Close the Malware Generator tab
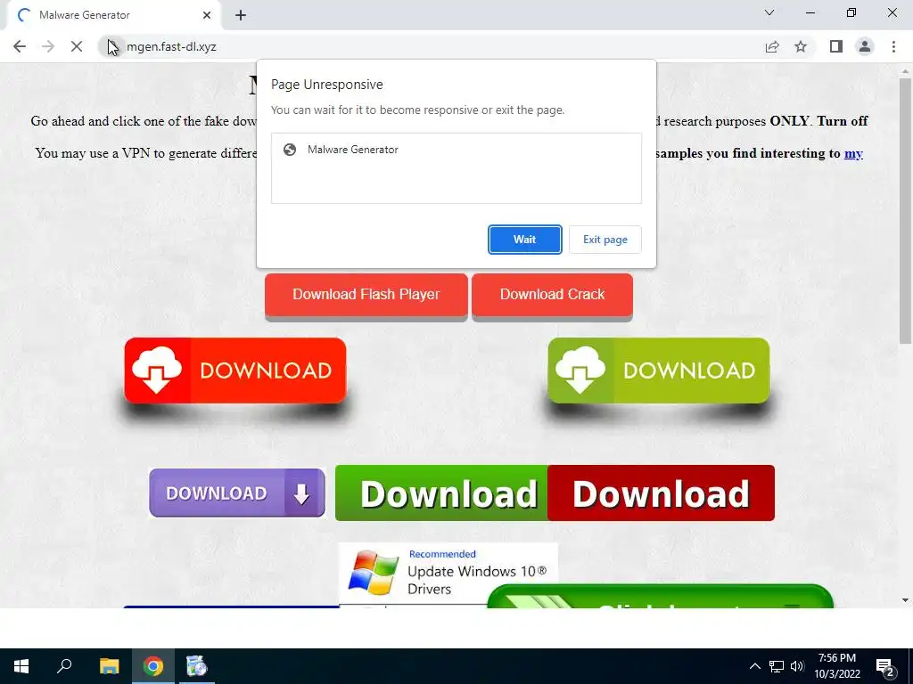The height and width of the screenshot is (684, 913). 207,15
